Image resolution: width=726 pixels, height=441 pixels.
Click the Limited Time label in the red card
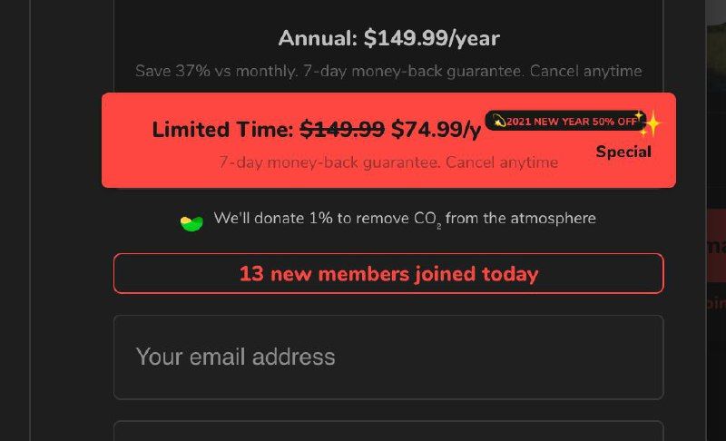point(223,130)
